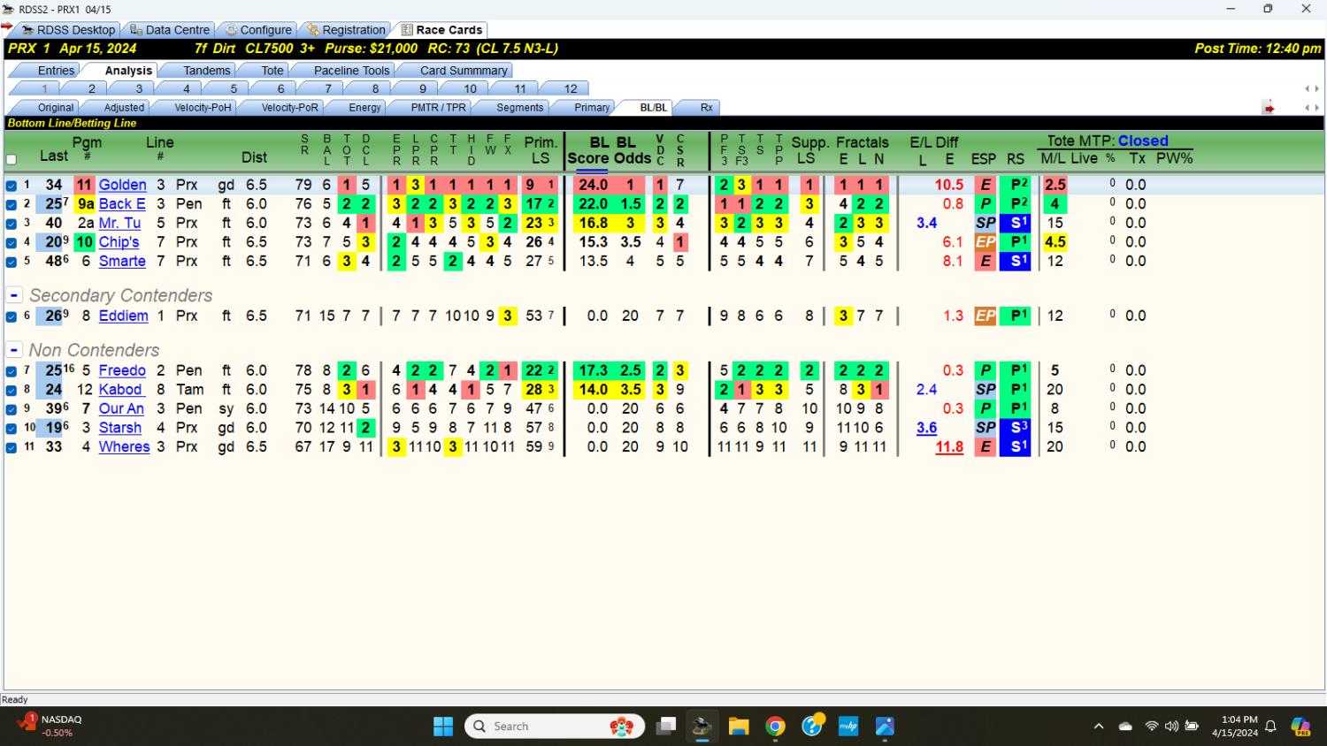1327x746 pixels.
Task: Click the 11.8 E/L diff link for Wheres
Action: tap(949, 446)
